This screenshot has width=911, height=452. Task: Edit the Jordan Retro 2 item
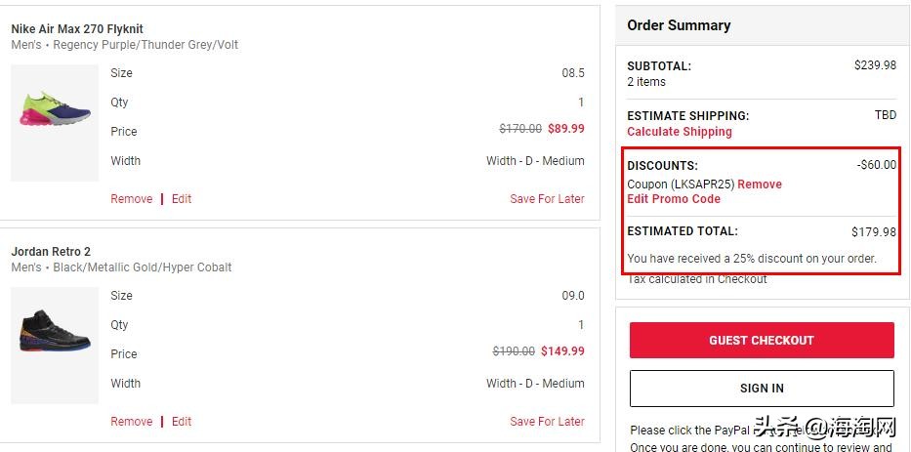[x=182, y=422]
